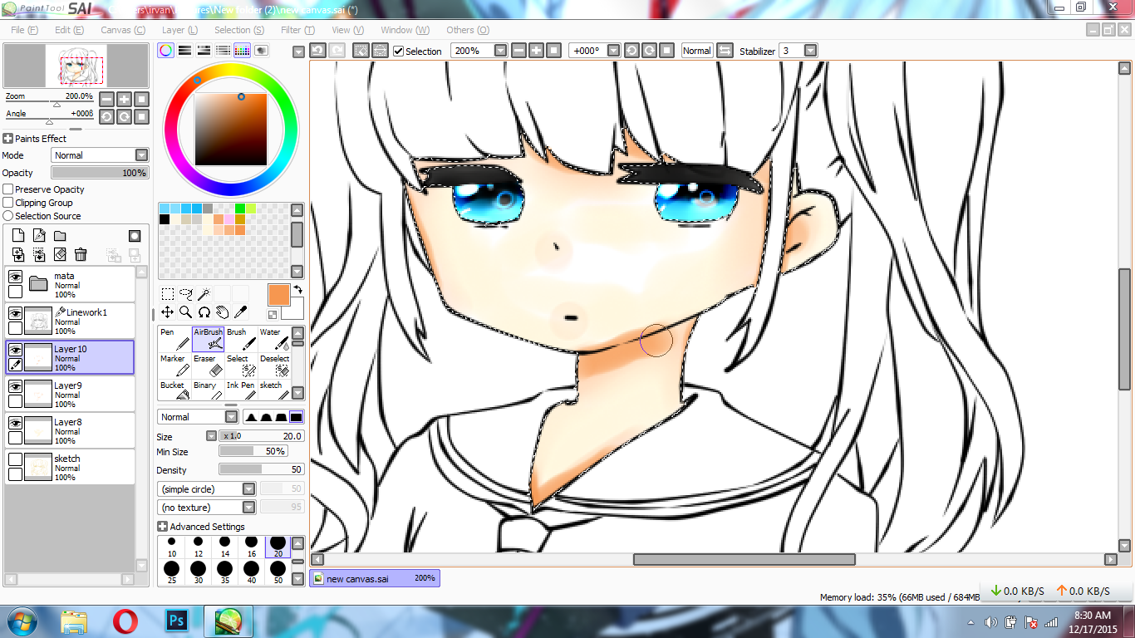This screenshot has width=1135, height=638.
Task: Activate the zoom magnifier tool
Action: tap(186, 312)
